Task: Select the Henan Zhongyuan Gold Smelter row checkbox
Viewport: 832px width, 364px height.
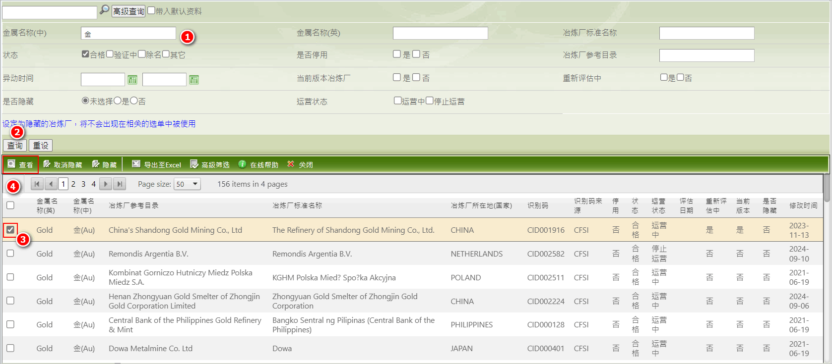Action: click(10, 301)
